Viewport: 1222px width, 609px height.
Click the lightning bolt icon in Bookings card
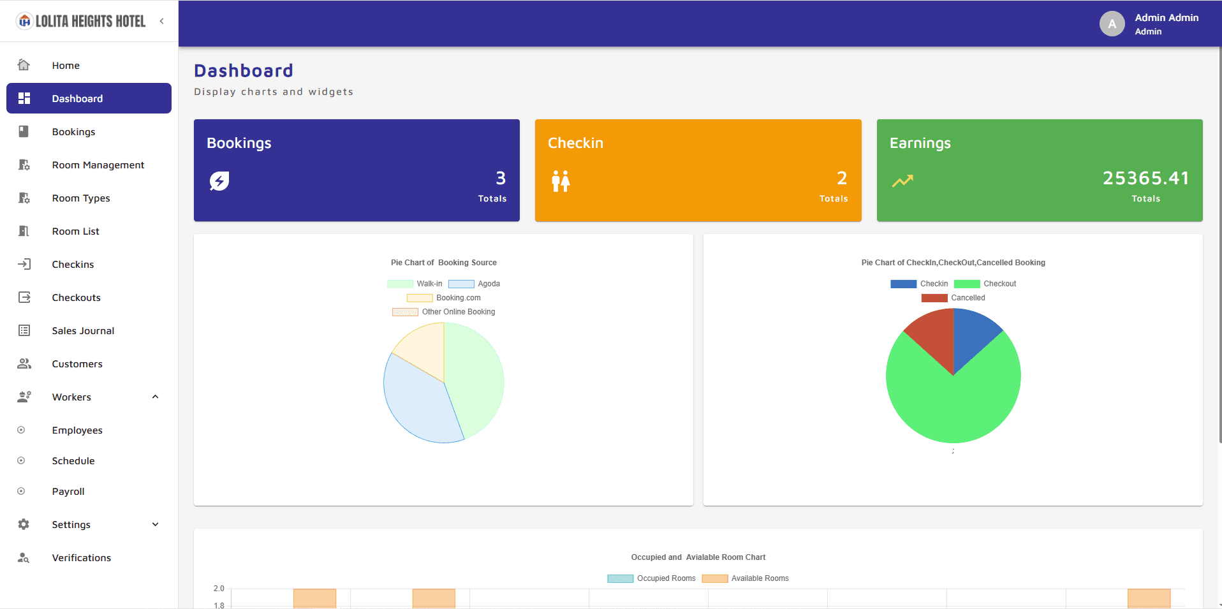219,181
